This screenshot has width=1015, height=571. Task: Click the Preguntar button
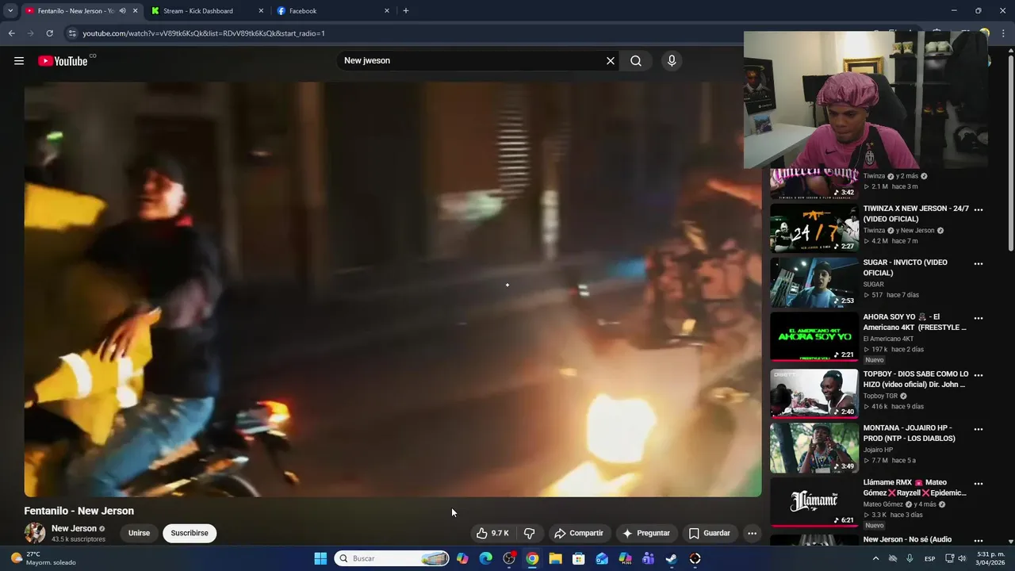(646, 533)
